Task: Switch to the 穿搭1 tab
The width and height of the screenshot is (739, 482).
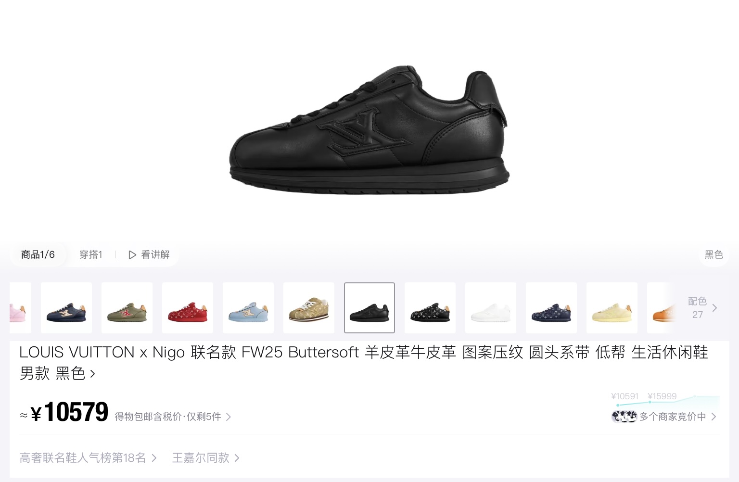Action: (x=91, y=254)
